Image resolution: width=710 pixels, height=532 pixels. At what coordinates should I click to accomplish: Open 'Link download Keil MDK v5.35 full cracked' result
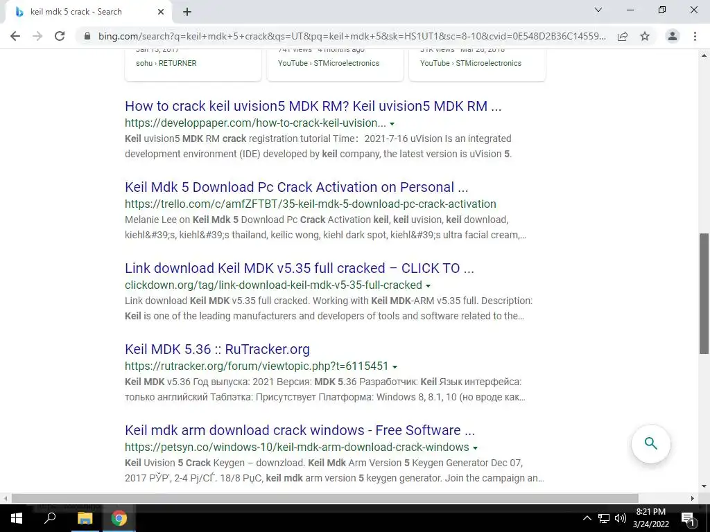pos(300,268)
